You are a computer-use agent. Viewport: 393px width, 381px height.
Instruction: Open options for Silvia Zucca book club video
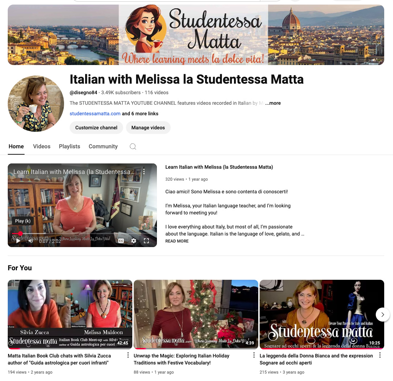(128, 355)
